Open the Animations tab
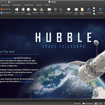The height and width of the screenshot is (105, 105). [x=17, y=5]
